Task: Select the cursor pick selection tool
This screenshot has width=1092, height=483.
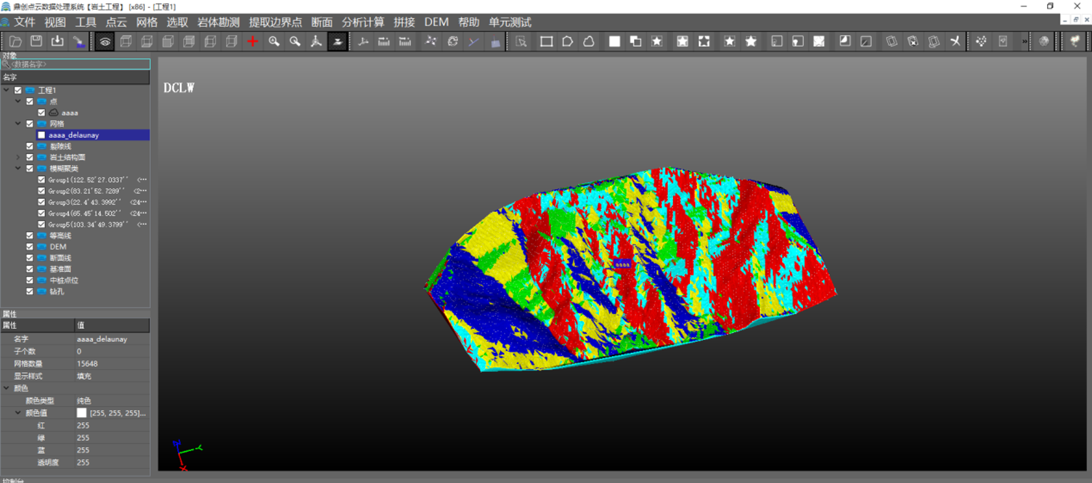Action: point(521,42)
